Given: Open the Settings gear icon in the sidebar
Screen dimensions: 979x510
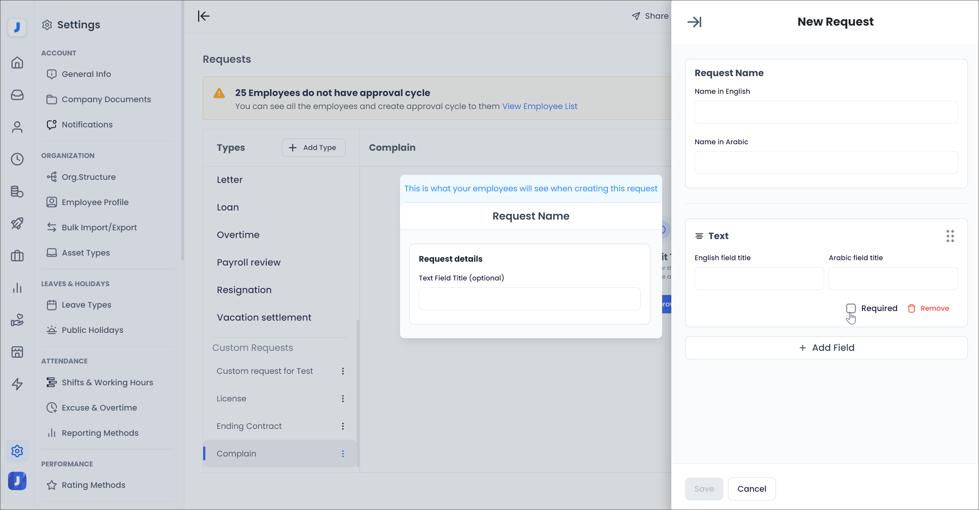Looking at the screenshot, I should [17, 451].
